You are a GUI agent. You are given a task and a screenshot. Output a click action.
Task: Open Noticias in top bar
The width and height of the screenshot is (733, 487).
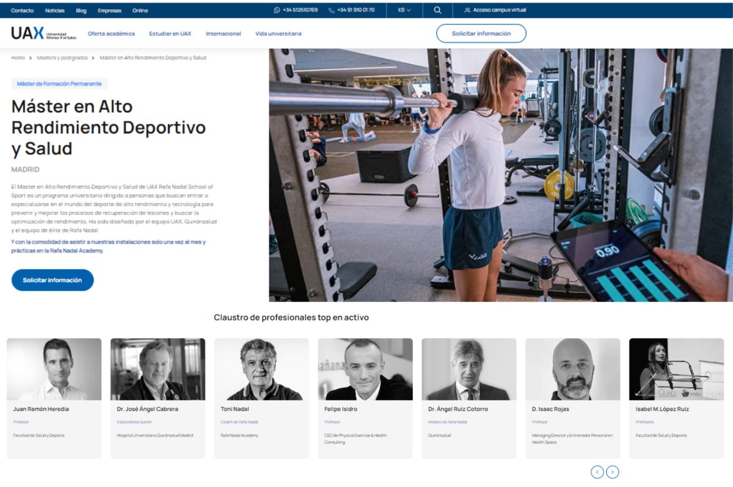[54, 10]
